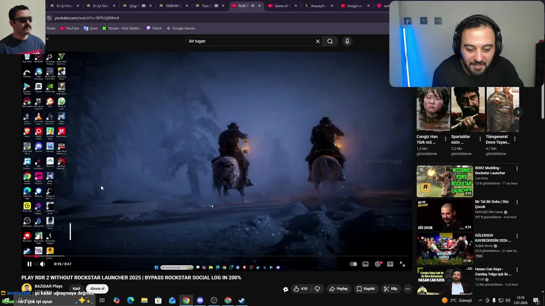
Task: Close the Game of T tab
Action: tap(295, 6)
